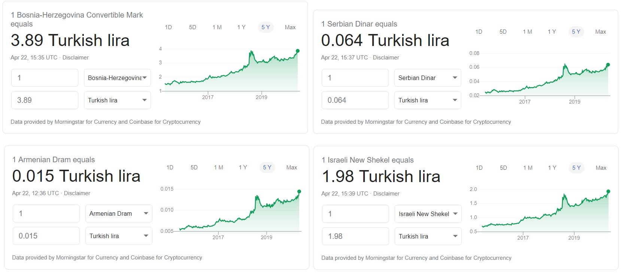Click endpoint dot on Bosnia Mark chart

[298, 51]
